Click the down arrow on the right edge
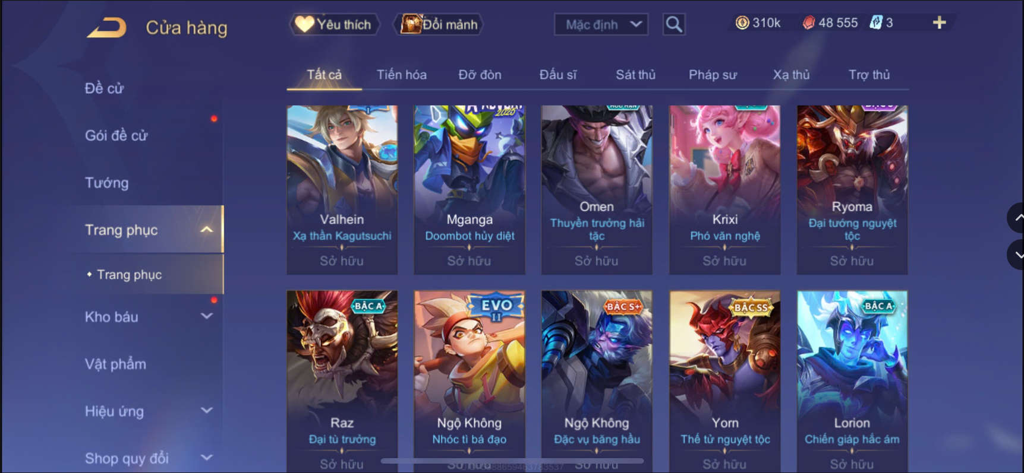Screen dimensions: 1024x473 point(1017,255)
